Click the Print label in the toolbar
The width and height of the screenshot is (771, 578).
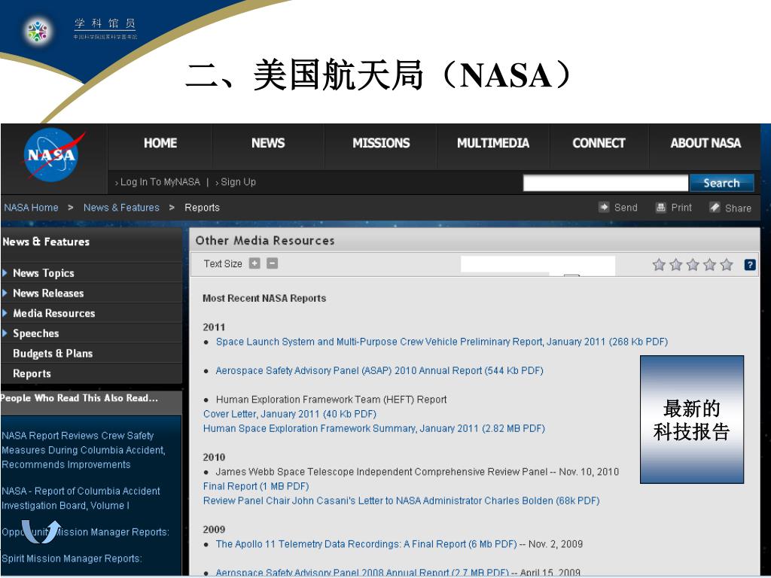(x=681, y=208)
